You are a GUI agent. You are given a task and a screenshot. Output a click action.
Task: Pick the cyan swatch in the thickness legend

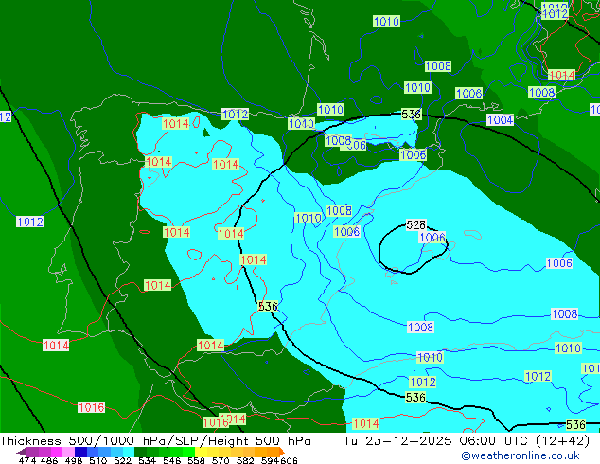click(129, 452)
